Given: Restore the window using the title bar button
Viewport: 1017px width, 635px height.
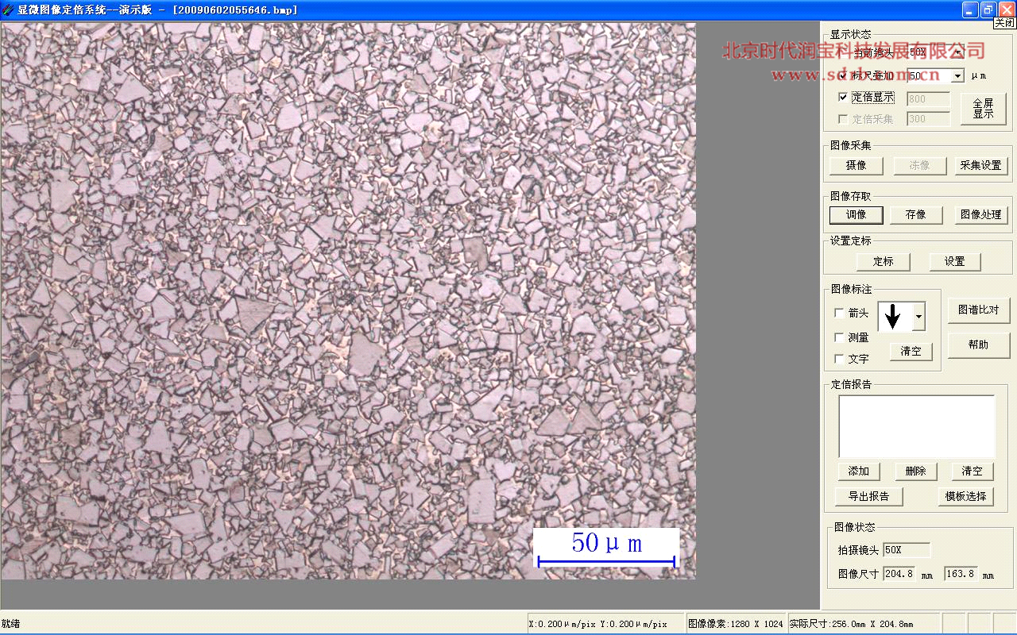Looking at the screenshot, I should [988, 10].
